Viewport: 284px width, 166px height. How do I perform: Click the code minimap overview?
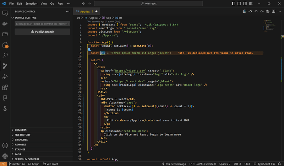[271, 25]
